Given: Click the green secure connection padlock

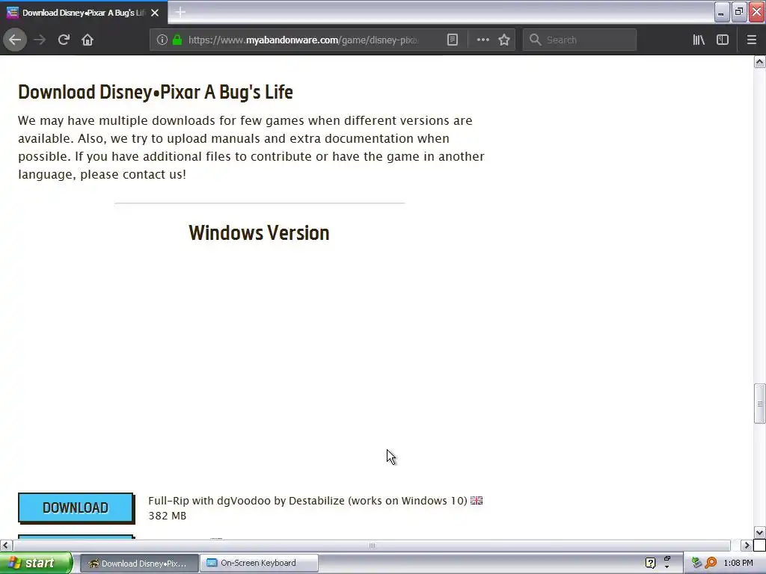Looking at the screenshot, I should [177, 40].
